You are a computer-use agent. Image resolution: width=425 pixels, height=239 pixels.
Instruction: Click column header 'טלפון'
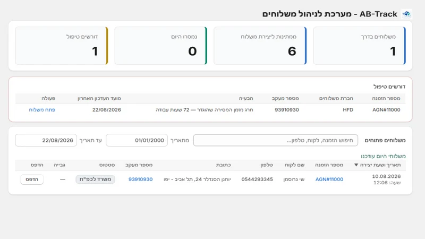[267, 165]
